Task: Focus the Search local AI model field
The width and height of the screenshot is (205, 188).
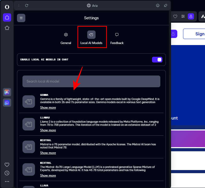Action: click(x=91, y=81)
